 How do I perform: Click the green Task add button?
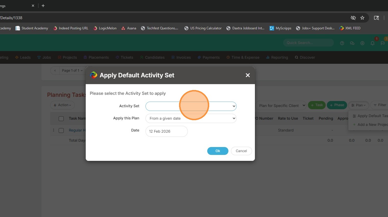pyautogui.click(x=317, y=105)
